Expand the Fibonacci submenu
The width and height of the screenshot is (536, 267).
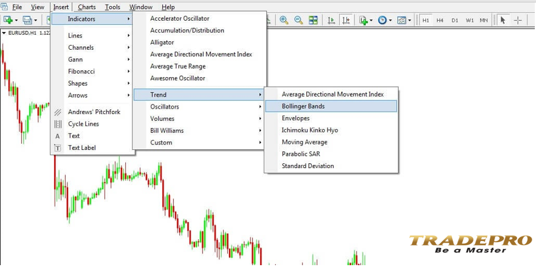(92, 72)
